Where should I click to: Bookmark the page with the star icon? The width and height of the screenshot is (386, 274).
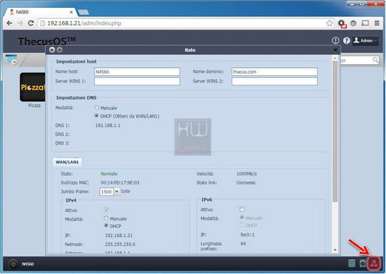pyautogui.click(x=329, y=23)
